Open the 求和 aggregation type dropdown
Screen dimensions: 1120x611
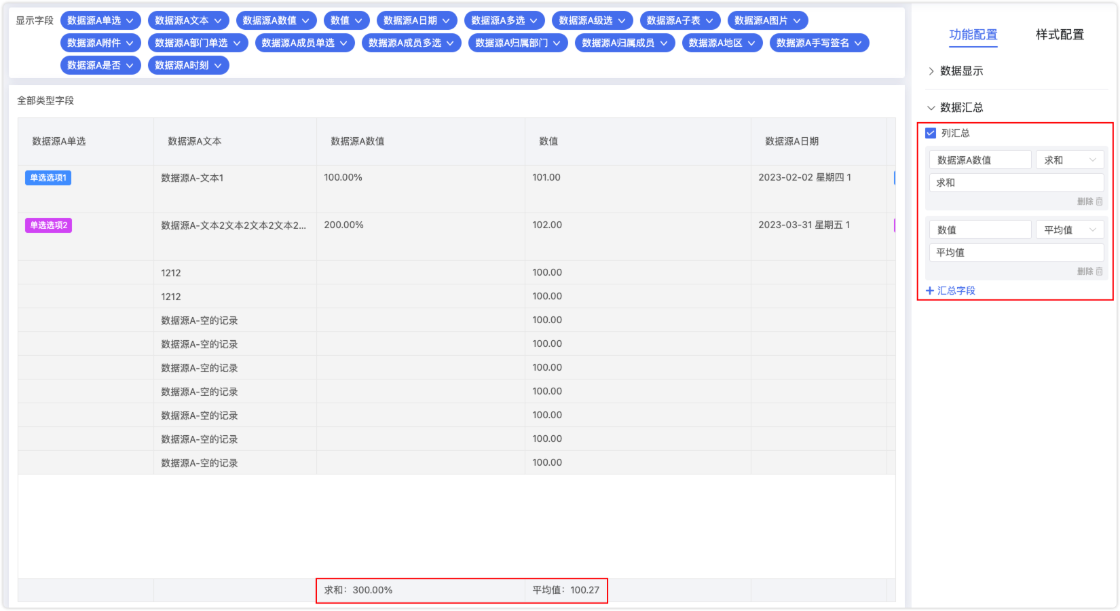(1069, 160)
